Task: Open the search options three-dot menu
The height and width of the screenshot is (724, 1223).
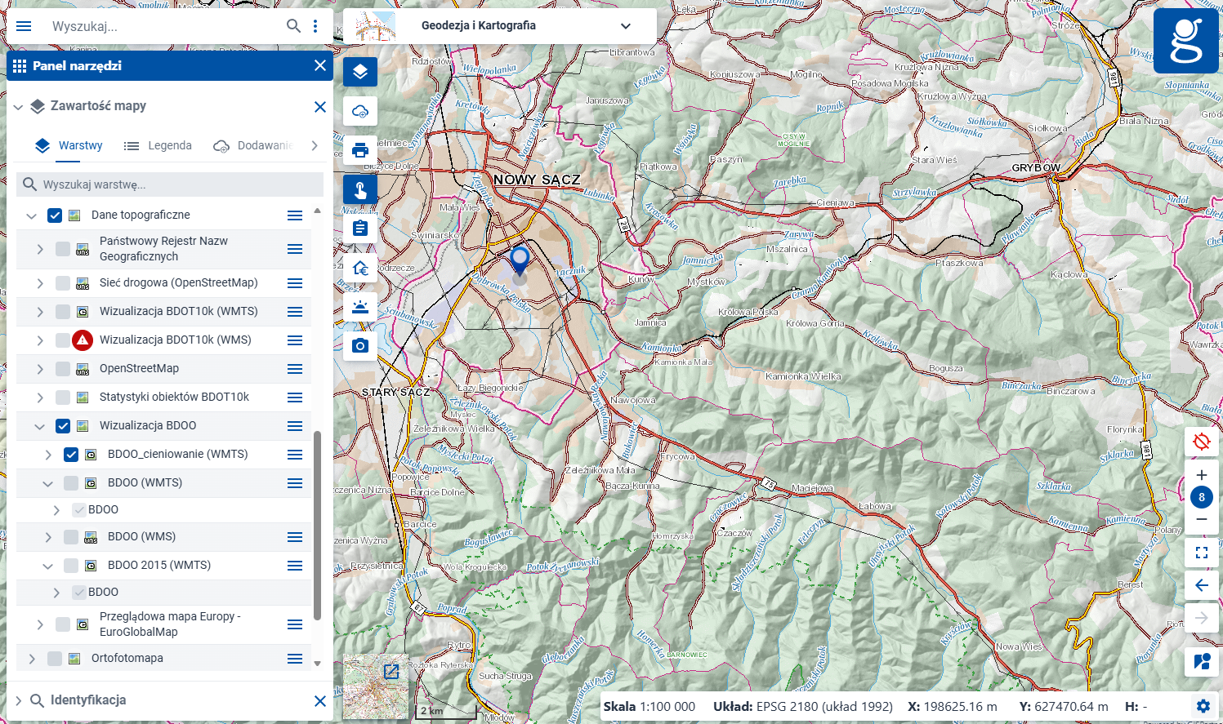Action: 315,26
